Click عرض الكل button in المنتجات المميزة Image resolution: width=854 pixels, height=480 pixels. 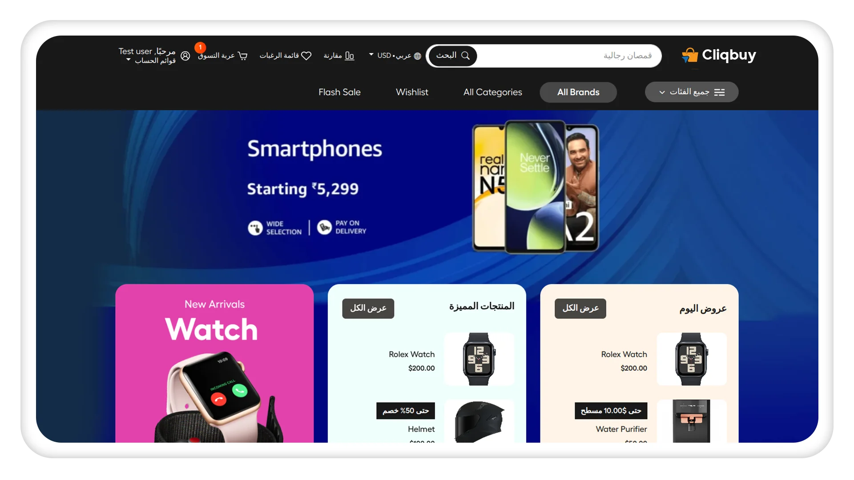click(367, 308)
